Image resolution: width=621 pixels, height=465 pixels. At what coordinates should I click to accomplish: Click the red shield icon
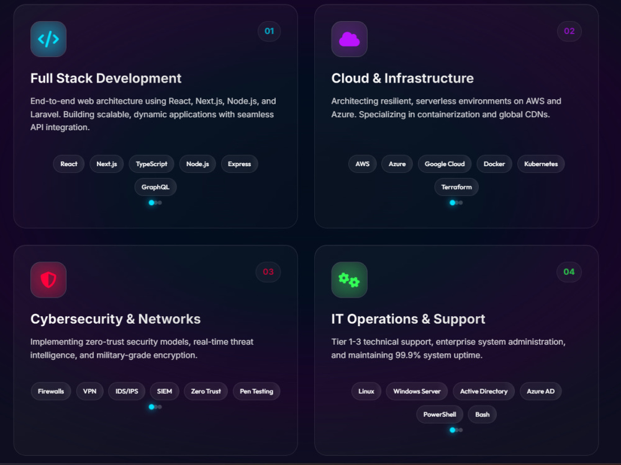coord(48,280)
